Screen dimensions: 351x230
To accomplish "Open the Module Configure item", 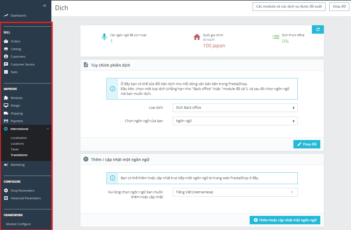I will [x=18, y=224].
